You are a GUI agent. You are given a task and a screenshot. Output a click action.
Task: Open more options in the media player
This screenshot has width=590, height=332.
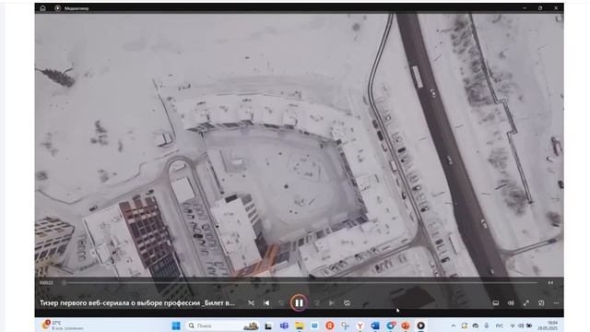coord(556,303)
